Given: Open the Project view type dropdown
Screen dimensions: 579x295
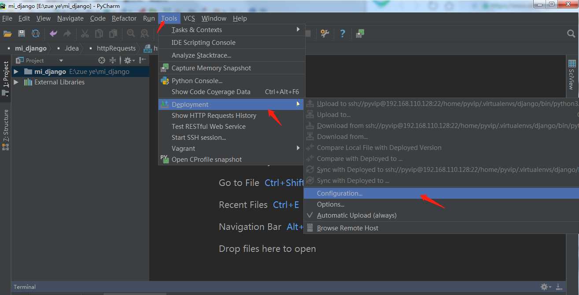Looking at the screenshot, I should coord(61,60).
